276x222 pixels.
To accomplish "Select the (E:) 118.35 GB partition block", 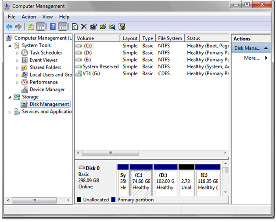I will point(208,180).
